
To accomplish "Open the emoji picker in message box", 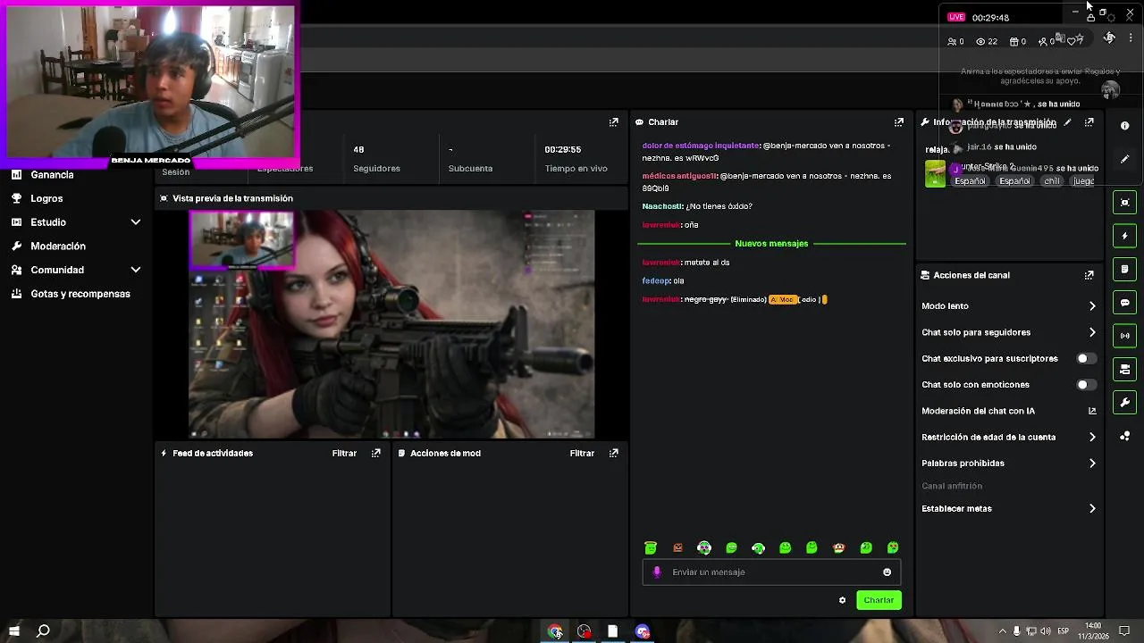I will click(x=887, y=572).
